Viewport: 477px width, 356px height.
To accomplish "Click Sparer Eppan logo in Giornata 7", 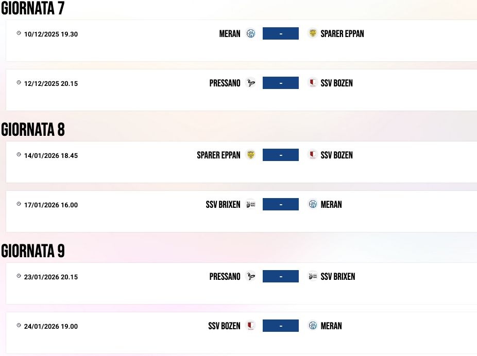I will pos(313,33).
